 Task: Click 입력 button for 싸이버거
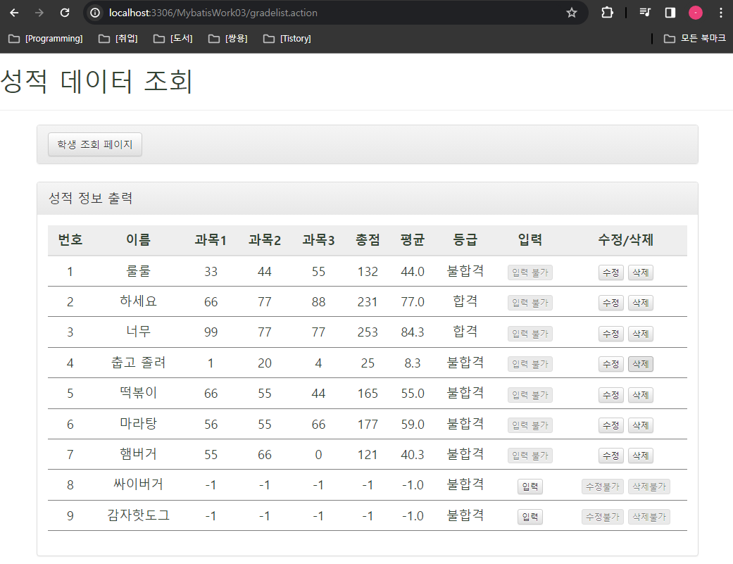coord(530,487)
